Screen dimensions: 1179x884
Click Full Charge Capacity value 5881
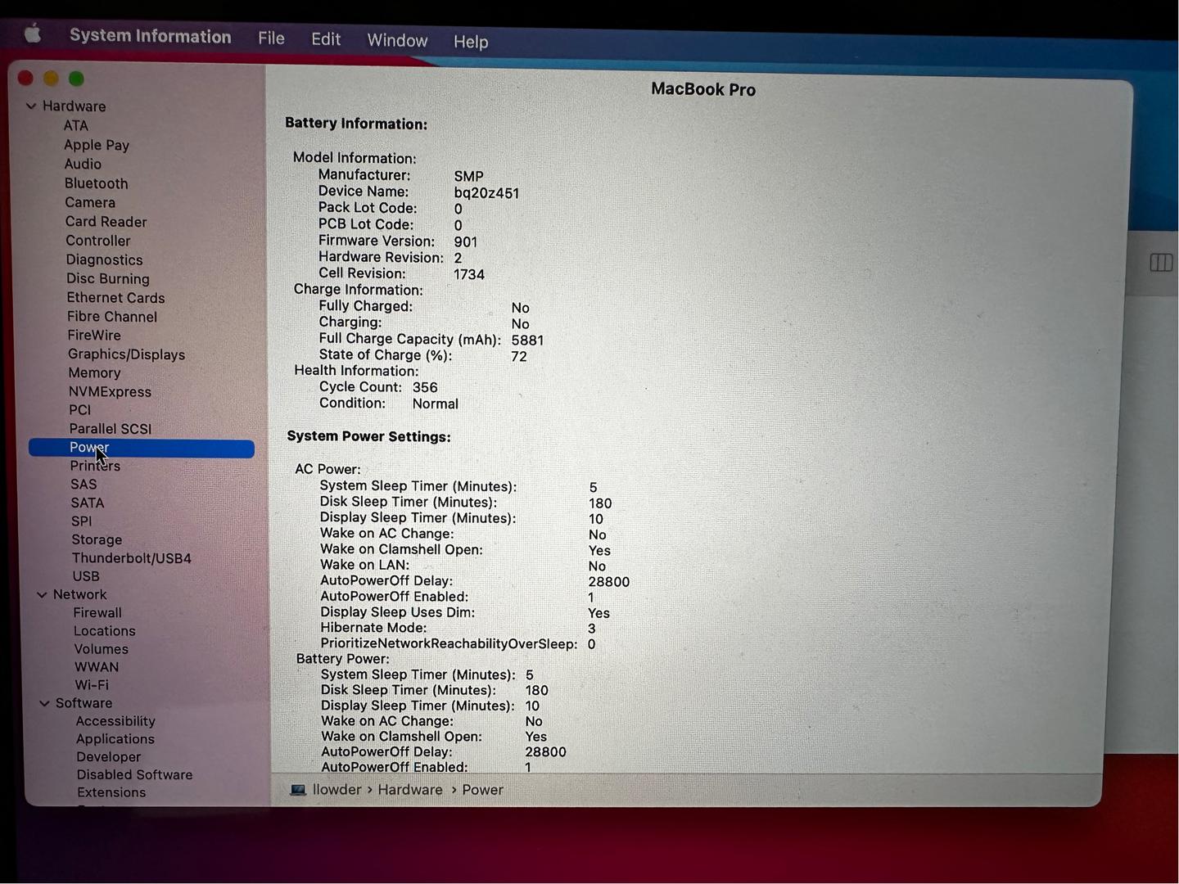(x=527, y=340)
